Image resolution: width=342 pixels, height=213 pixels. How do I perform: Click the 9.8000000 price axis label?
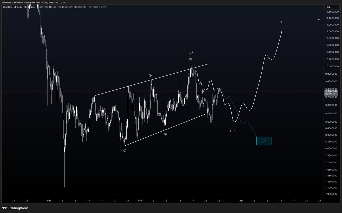[331, 74]
